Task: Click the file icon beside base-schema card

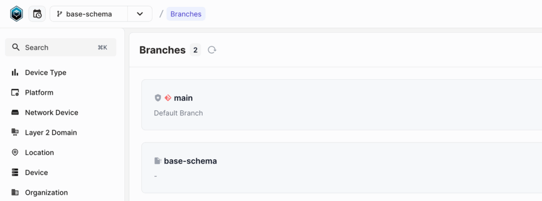Action: coord(158,161)
